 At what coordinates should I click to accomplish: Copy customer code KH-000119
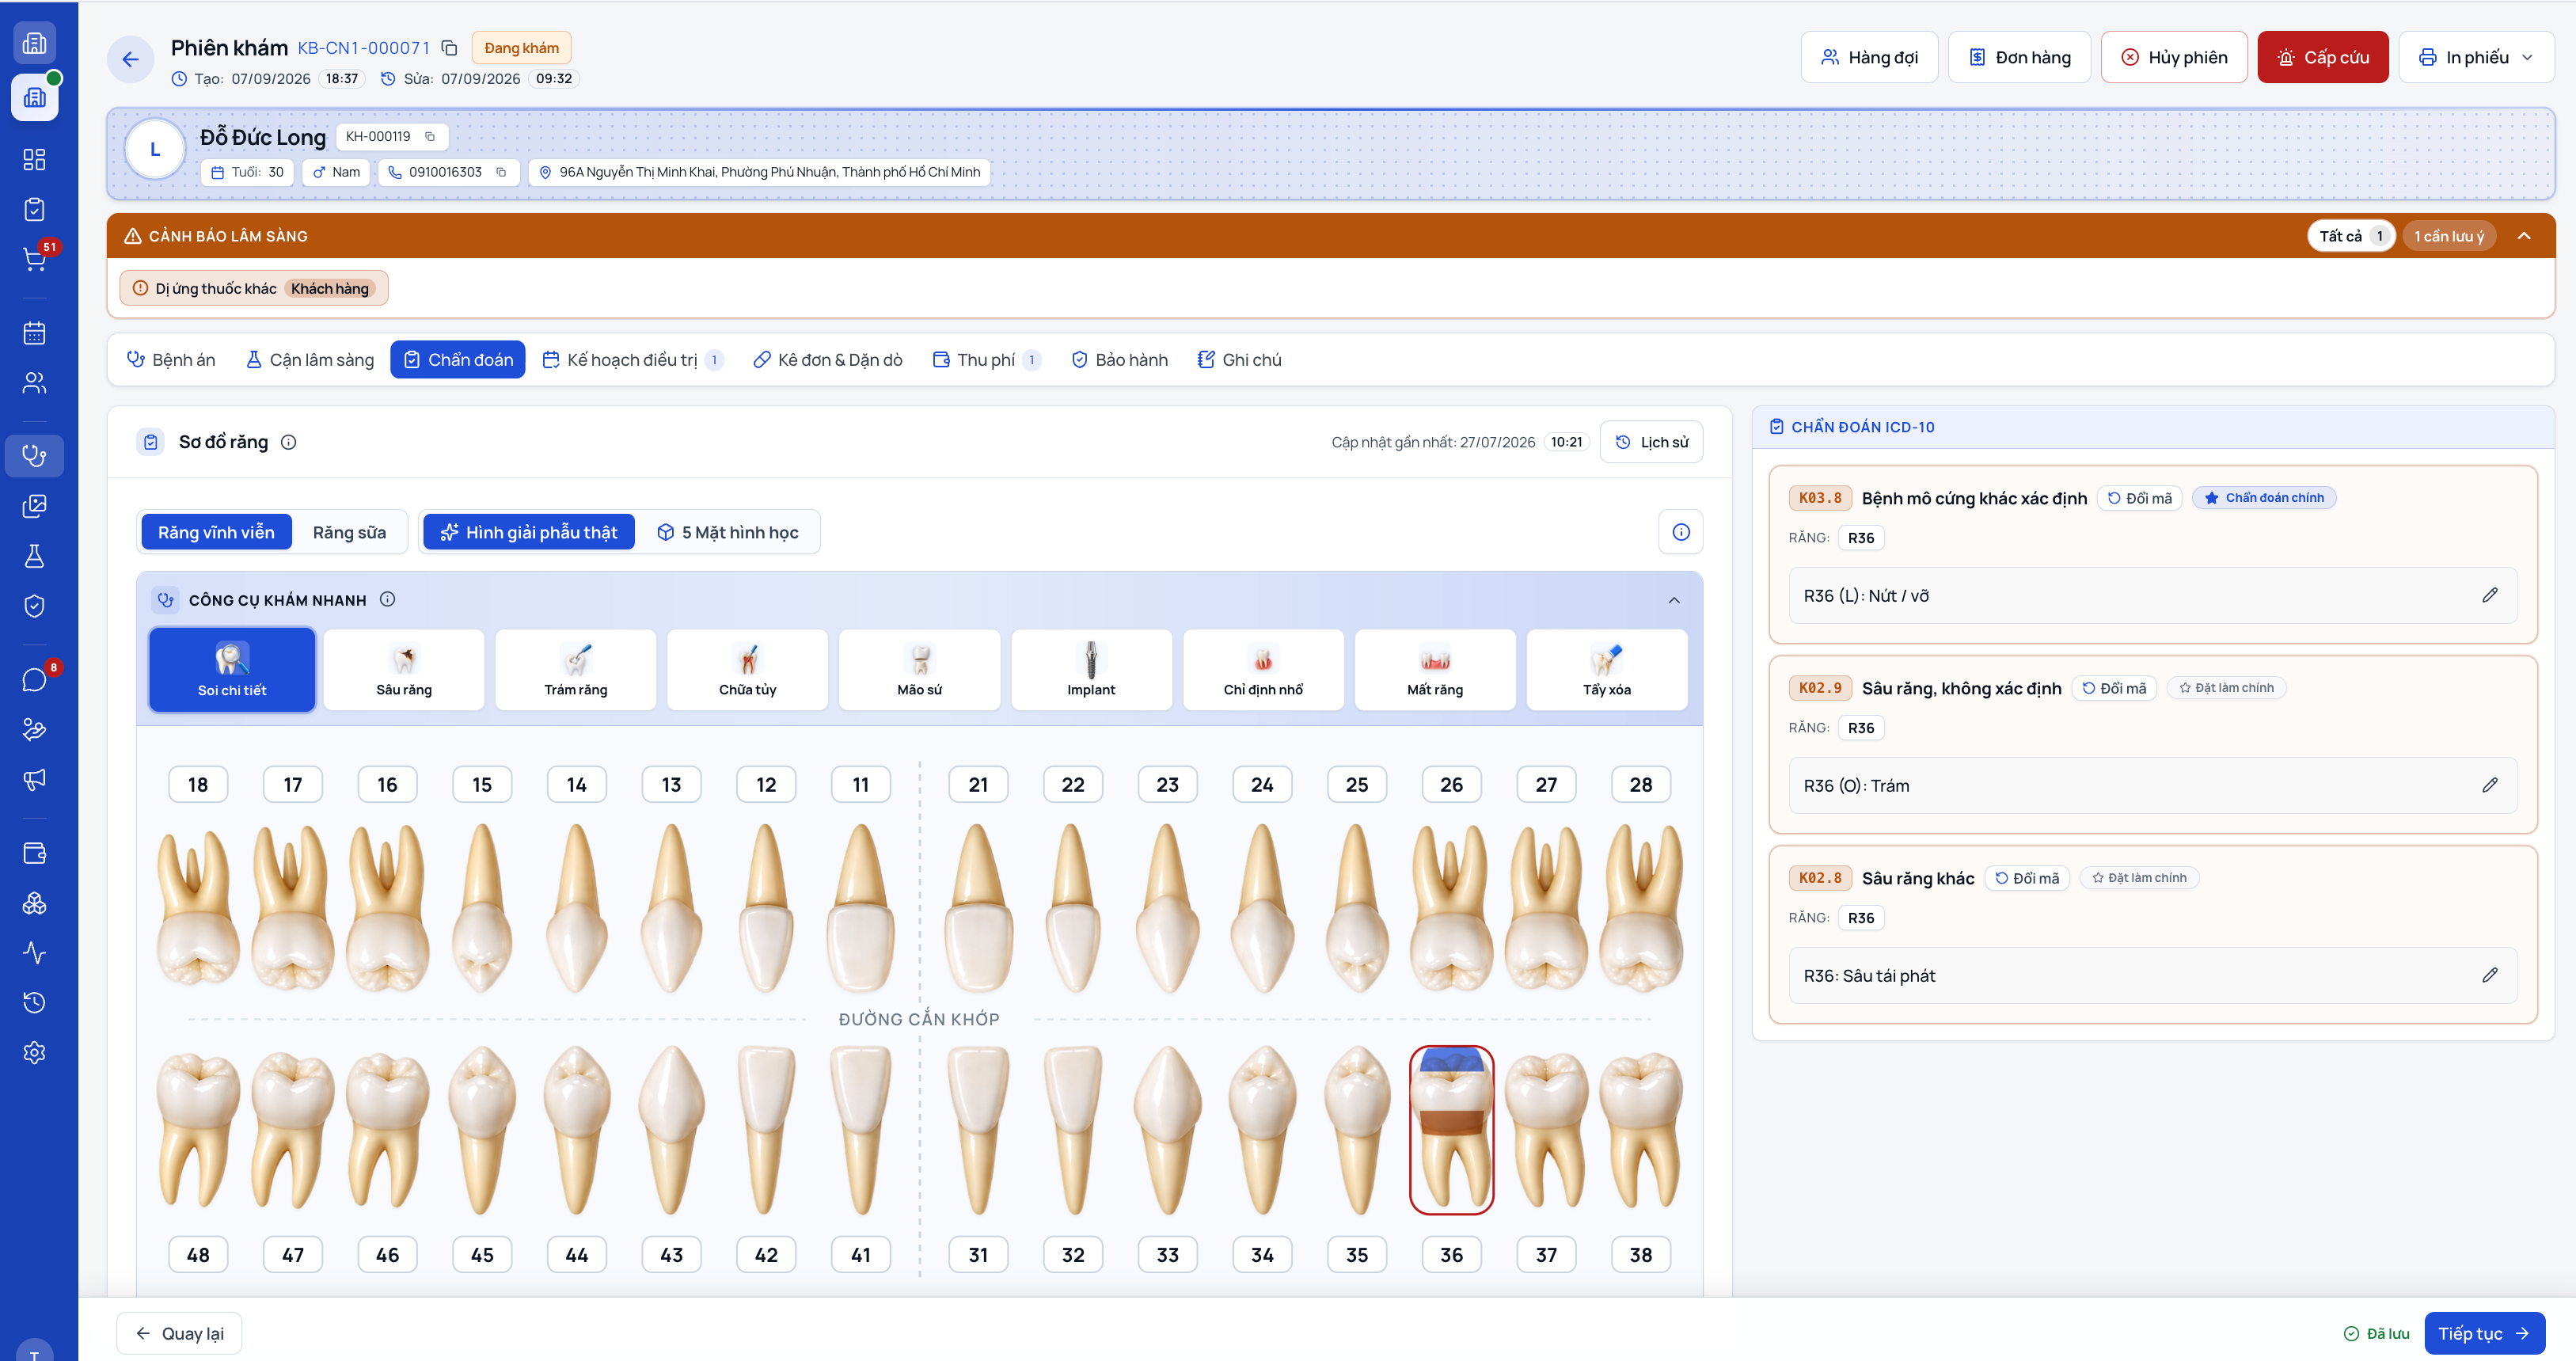pyautogui.click(x=430, y=137)
